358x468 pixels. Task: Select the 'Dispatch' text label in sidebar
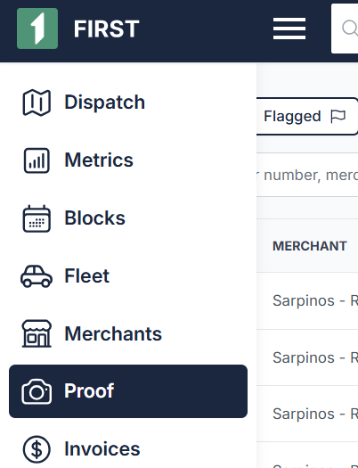[104, 103]
